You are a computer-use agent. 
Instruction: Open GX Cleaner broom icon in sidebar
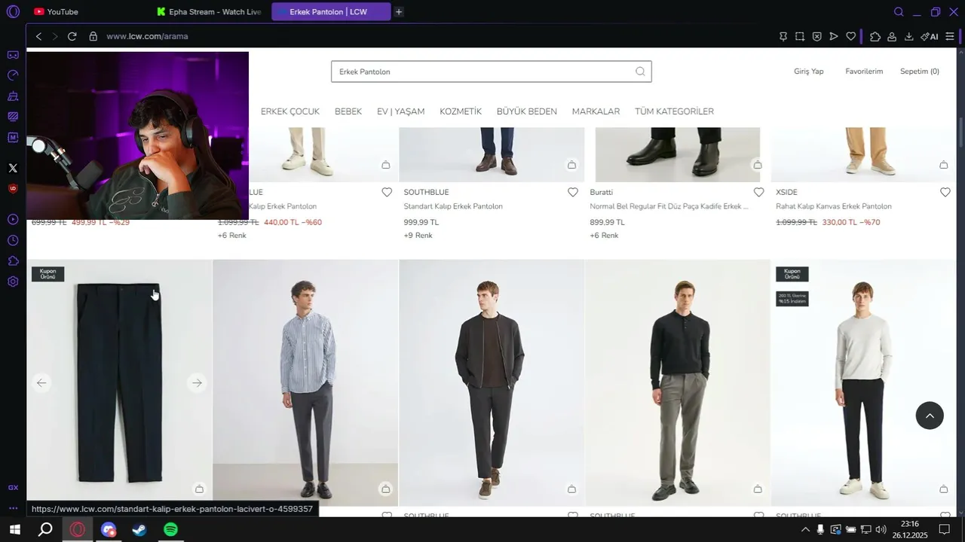(13, 96)
